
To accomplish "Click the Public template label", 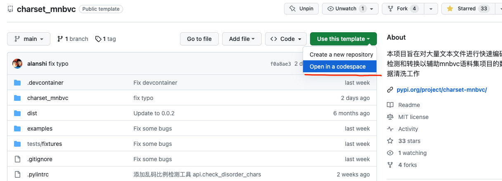I will point(101,9).
